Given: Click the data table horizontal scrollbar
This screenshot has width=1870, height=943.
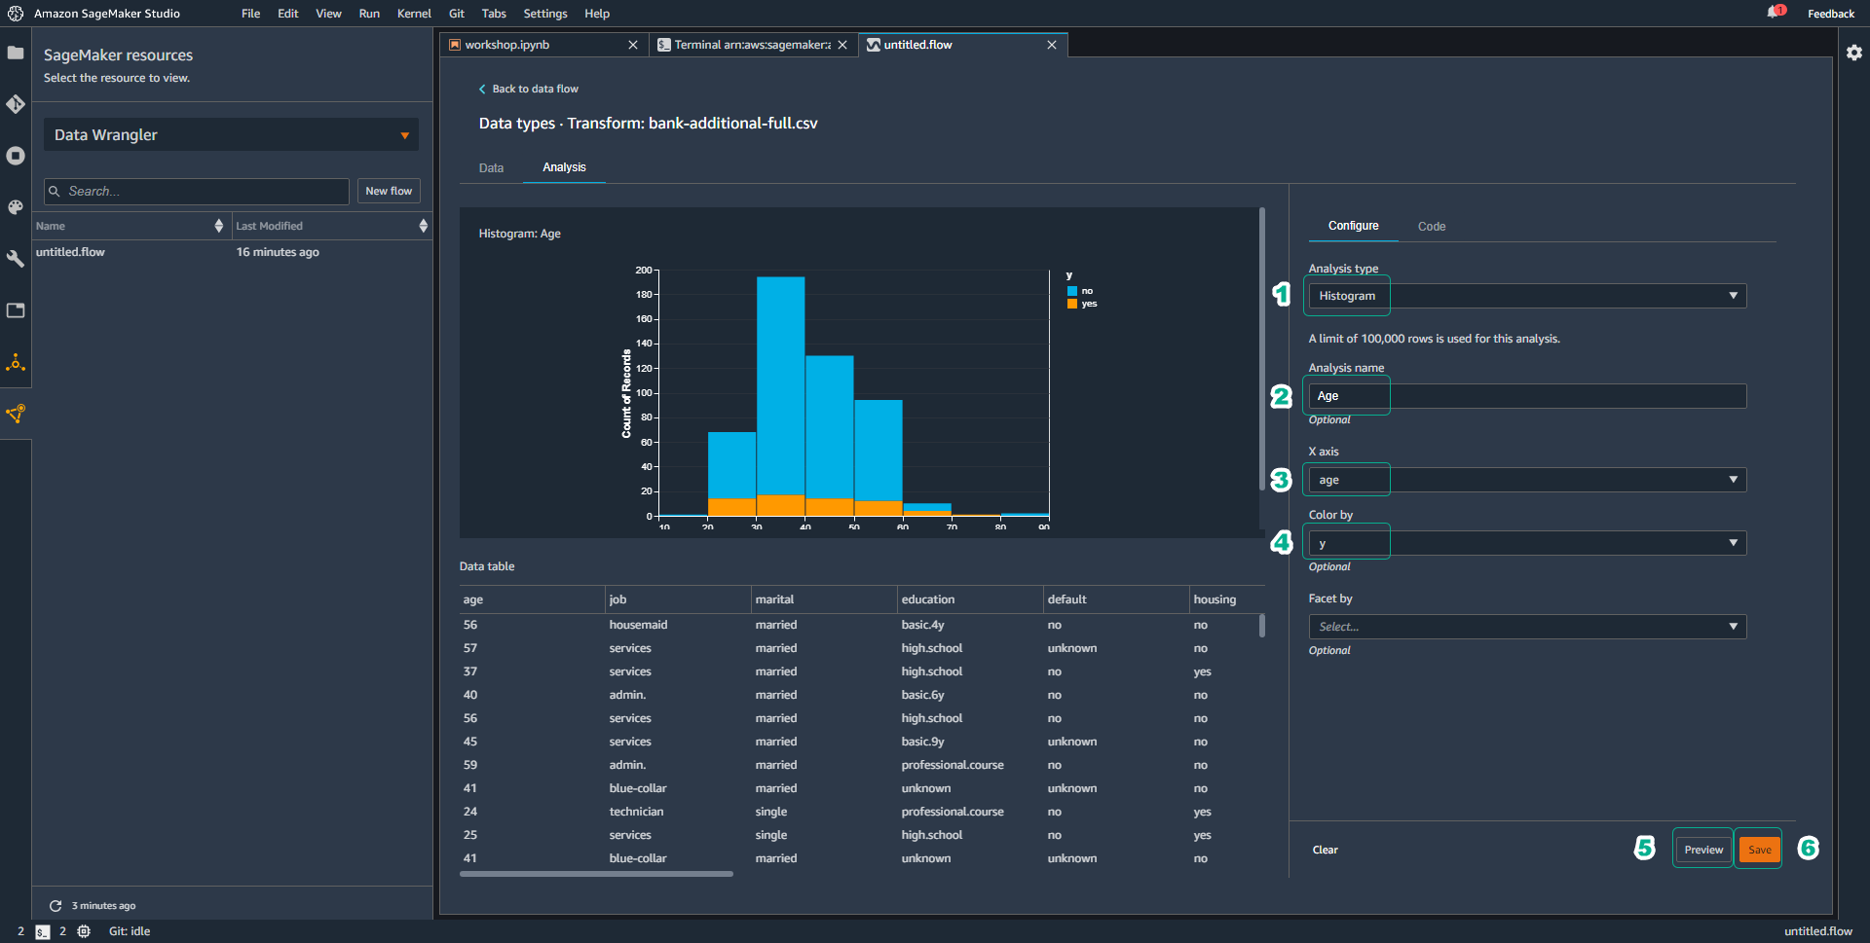Looking at the screenshot, I should coord(596,874).
